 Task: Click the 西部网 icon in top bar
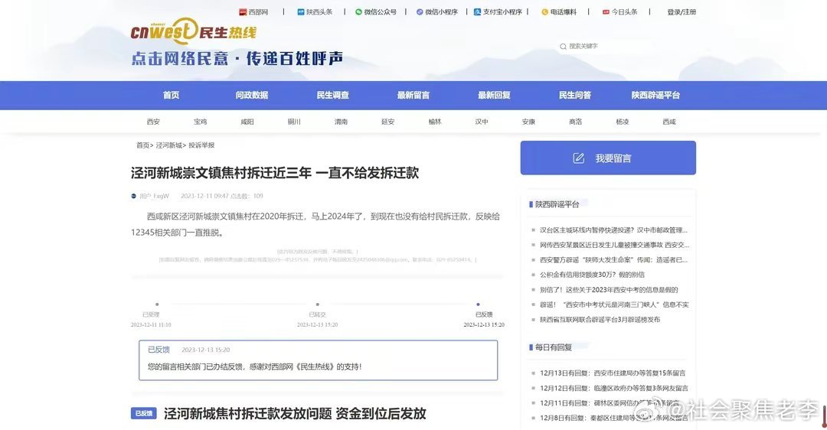click(x=243, y=12)
